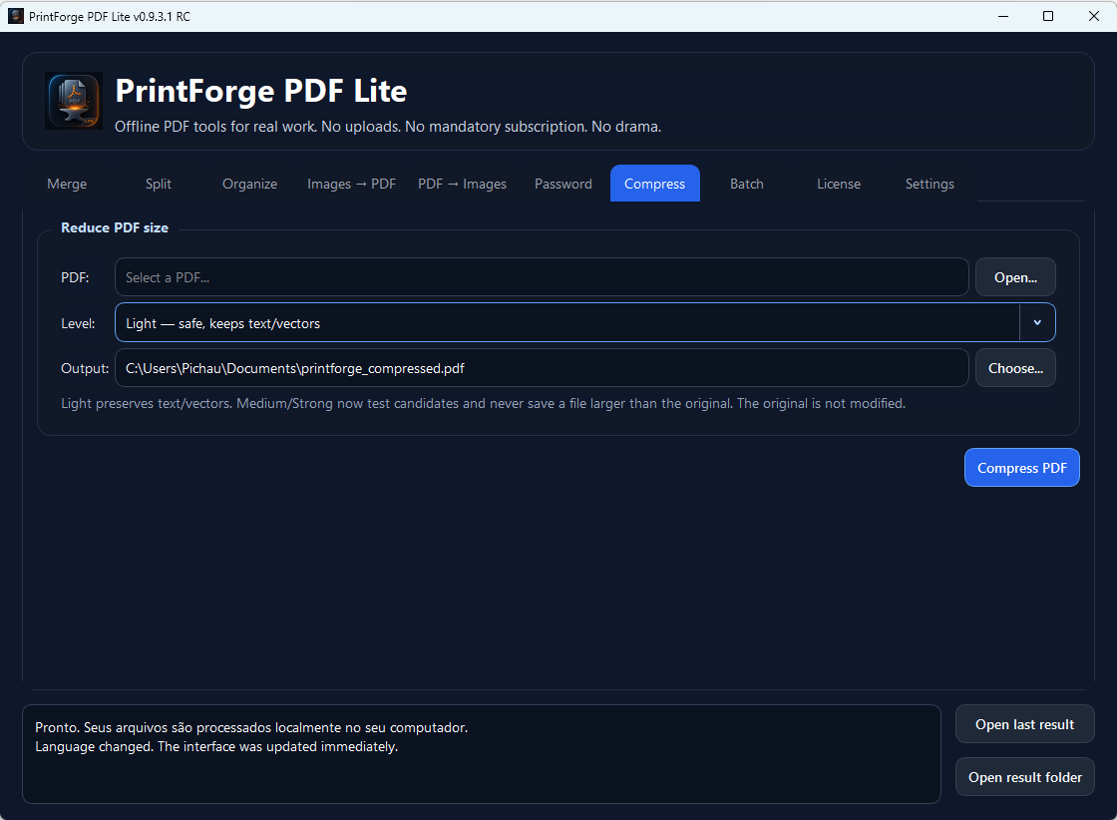Click Choose... to set output file

[x=1015, y=368]
